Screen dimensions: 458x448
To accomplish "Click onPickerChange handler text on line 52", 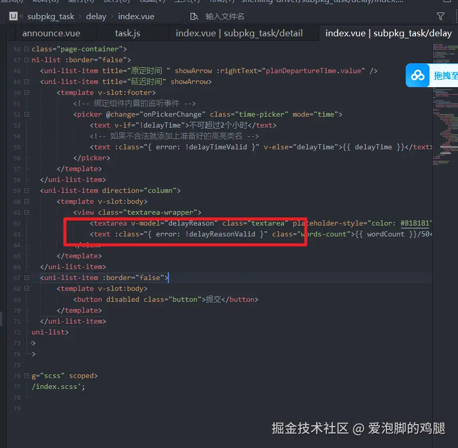I will (x=173, y=114).
